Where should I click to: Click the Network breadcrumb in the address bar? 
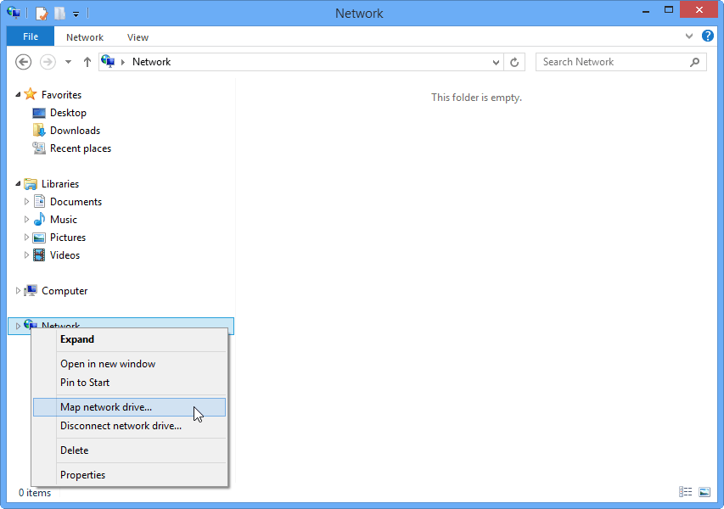tap(151, 62)
